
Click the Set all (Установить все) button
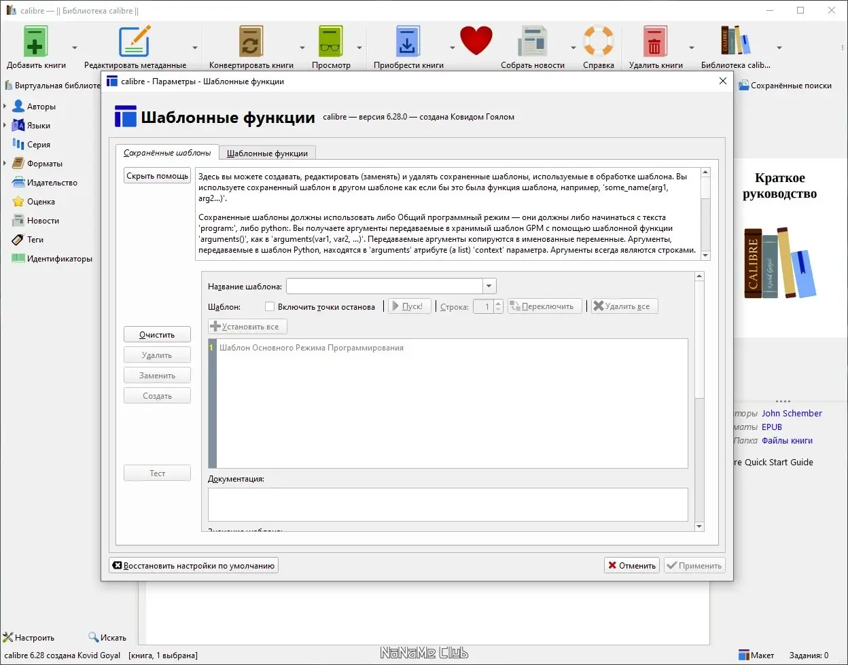pyautogui.click(x=247, y=327)
